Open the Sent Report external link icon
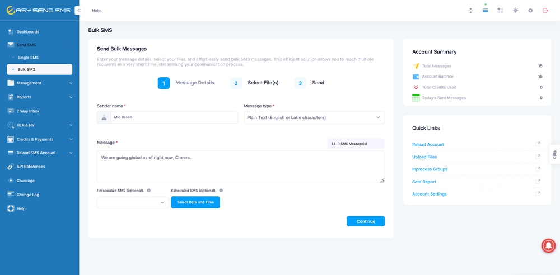Image resolution: width=560 pixels, height=275 pixels. (538, 181)
